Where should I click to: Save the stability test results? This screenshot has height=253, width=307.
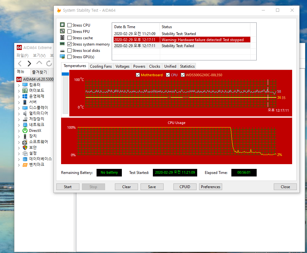[x=152, y=187]
